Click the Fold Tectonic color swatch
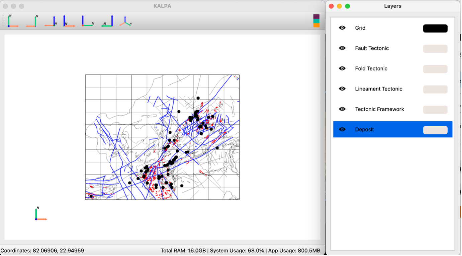Viewport: 462px width, 256px height. [435, 69]
